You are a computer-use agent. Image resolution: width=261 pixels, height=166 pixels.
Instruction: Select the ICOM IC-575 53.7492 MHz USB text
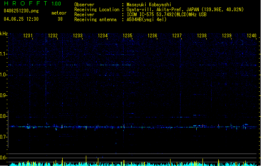pos(166,15)
